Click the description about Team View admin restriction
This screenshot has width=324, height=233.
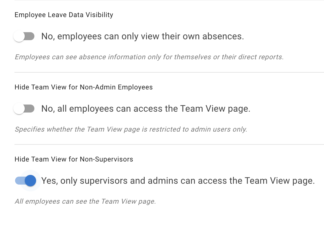pos(131,129)
